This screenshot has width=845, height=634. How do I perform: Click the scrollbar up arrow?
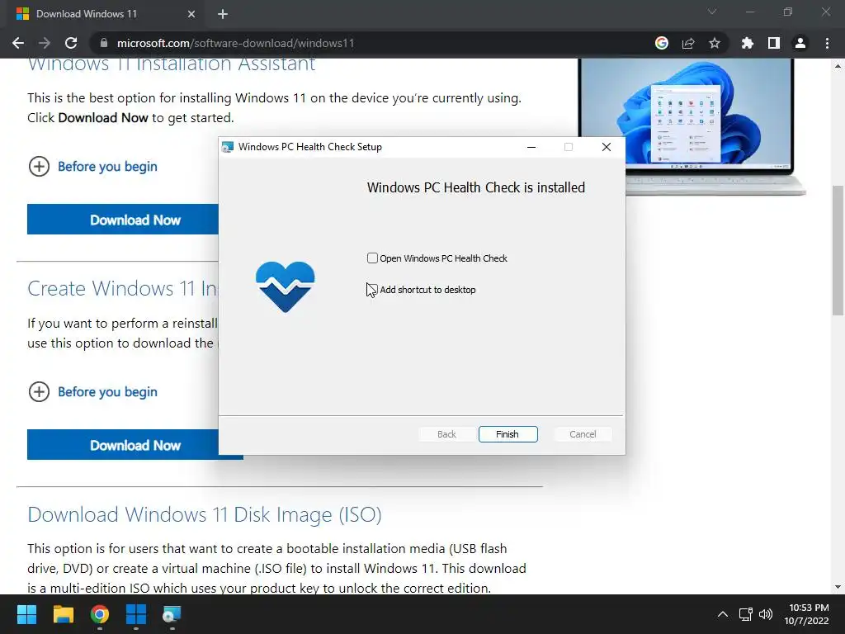[x=838, y=66]
